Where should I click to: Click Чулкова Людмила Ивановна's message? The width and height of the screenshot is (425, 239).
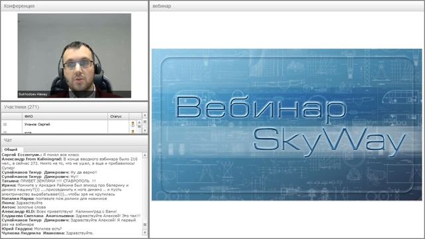tap(48, 233)
